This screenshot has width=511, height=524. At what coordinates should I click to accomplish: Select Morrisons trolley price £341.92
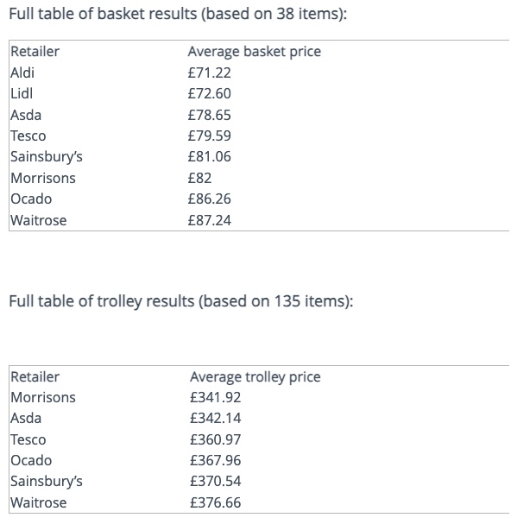215,397
